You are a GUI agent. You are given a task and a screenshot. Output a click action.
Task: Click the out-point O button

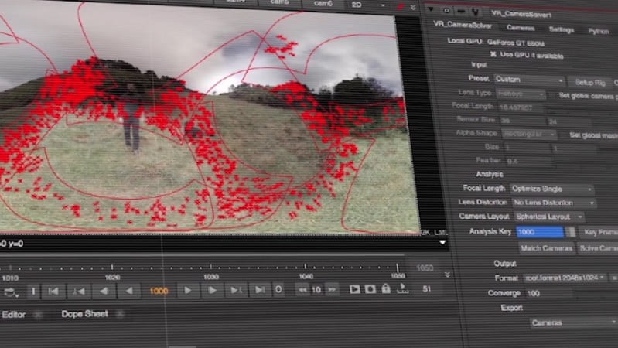click(278, 290)
